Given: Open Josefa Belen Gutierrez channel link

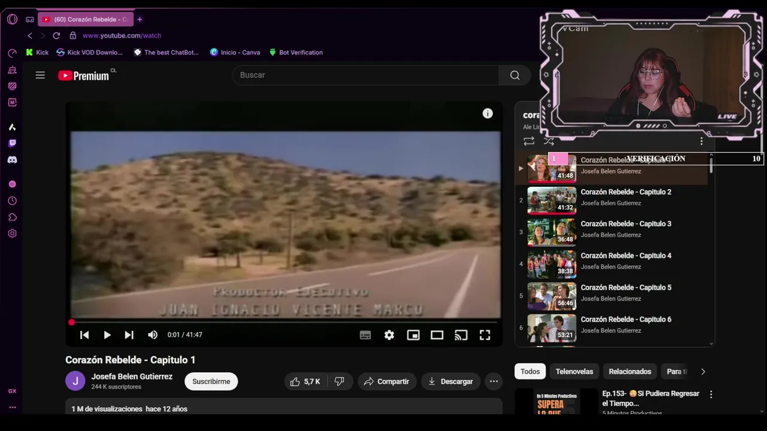Looking at the screenshot, I should (x=132, y=377).
